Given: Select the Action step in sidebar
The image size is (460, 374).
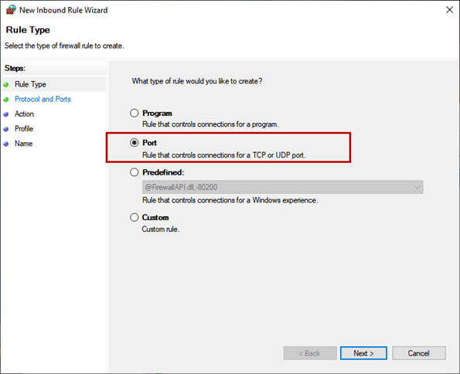Looking at the screenshot, I should point(24,114).
